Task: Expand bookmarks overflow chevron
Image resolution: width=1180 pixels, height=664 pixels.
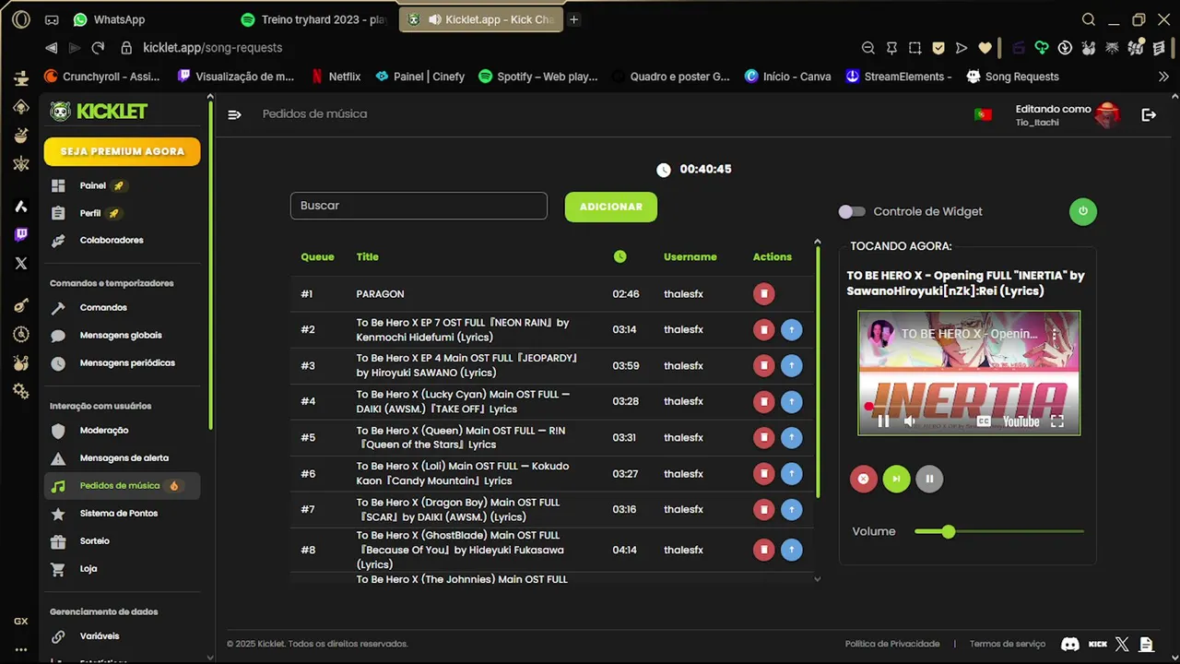Action: [1163, 77]
